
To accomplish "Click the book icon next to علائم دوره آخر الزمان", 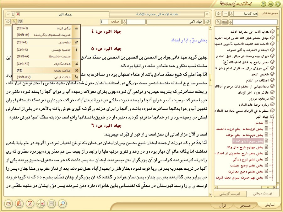I will coord(272,92).
